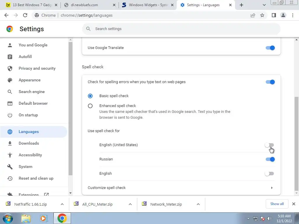Open Windows Explorer from the taskbar
Viewport: 299px width, 224px height.
point(26,218)
